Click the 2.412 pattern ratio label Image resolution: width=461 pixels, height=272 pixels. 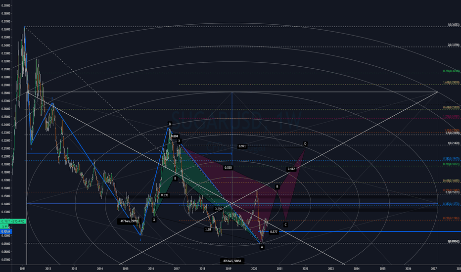291,169
